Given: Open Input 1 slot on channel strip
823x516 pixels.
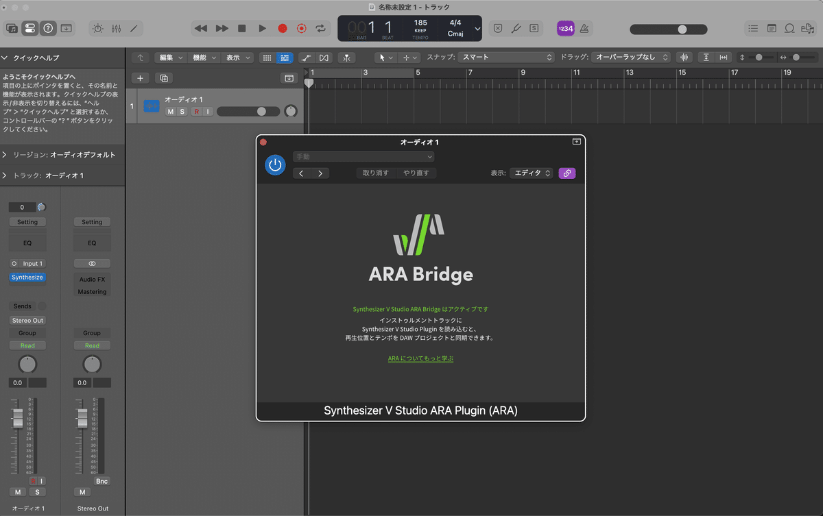Looking at the screenshot, I should [x=32, y=263].
